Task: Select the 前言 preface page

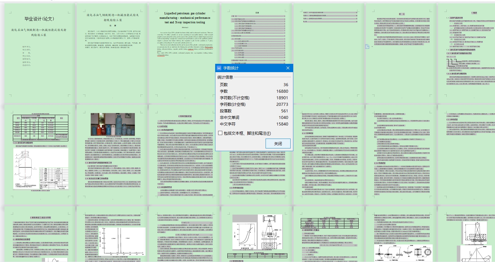Action: [402, 53]
